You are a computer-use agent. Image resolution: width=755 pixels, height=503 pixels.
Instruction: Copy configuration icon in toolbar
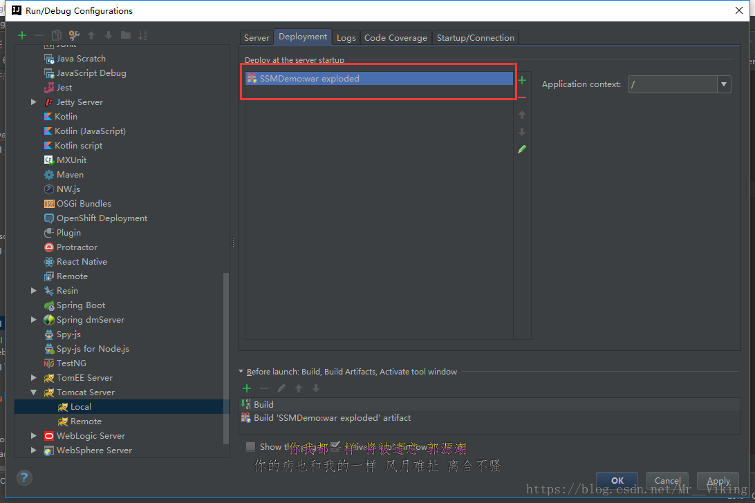(x=56, y=35)
